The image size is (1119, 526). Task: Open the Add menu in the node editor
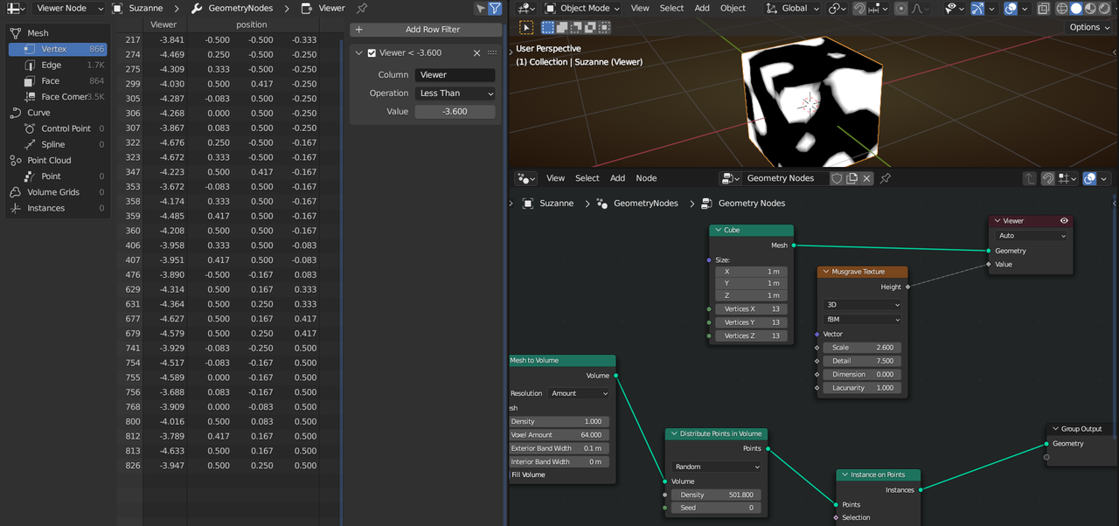617,178
